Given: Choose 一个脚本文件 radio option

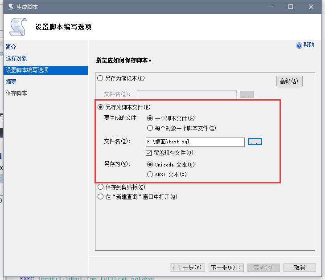Looking at the screenshot, I should (x=150, y=118).
